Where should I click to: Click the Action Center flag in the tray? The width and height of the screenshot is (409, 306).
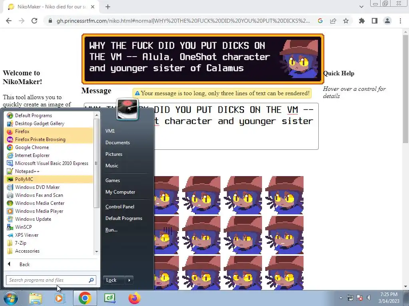(359, 298)
